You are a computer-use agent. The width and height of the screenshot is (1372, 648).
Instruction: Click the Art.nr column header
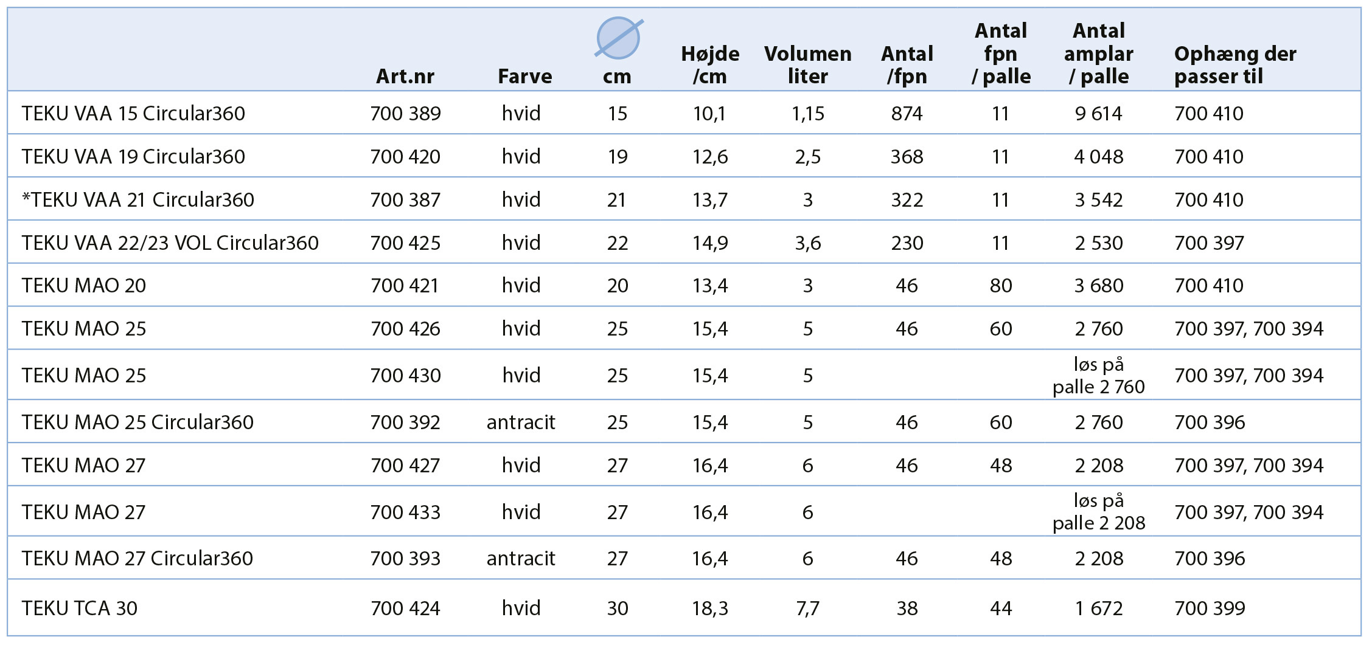click(405, 77)
